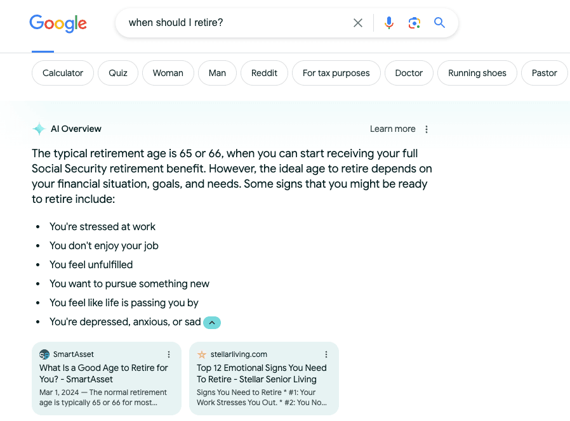Viewport: 570px width, 421px height.
Task: Click the blue search magnifier icon
Action: point(439,23)
